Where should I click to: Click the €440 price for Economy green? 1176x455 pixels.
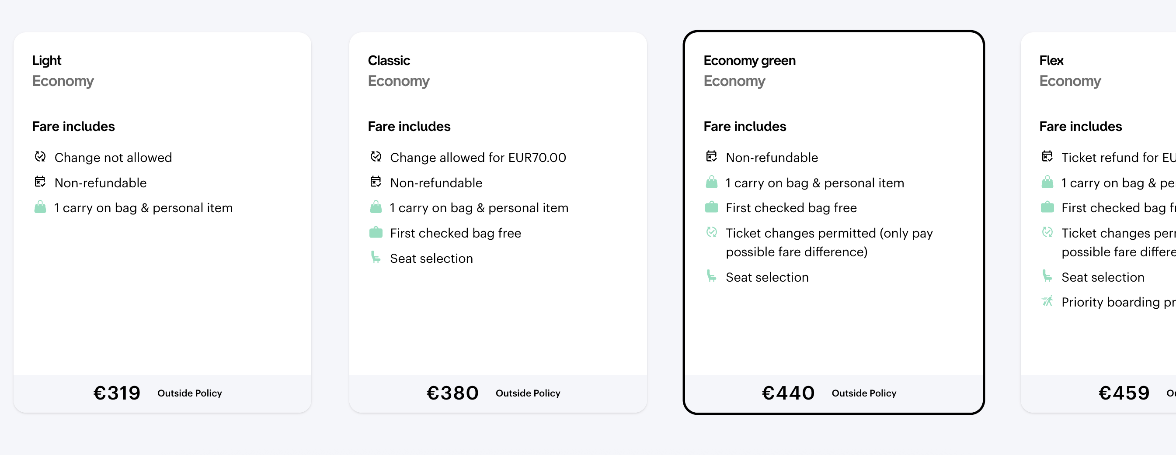(x=788, y=393)
